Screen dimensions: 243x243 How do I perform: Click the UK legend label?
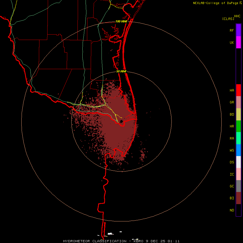click(232, 43)
